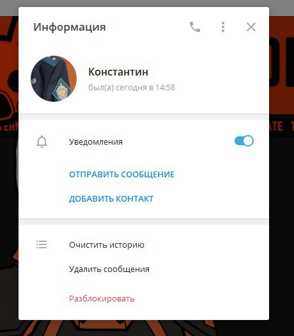Toggle the Уведомления switch off
294x336 pixels.
pos(244,141)
